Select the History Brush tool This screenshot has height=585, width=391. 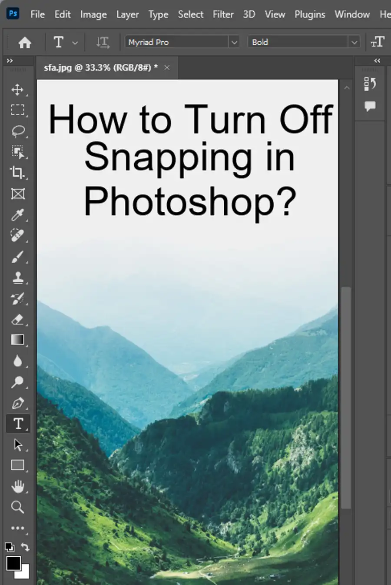point(17,298)
